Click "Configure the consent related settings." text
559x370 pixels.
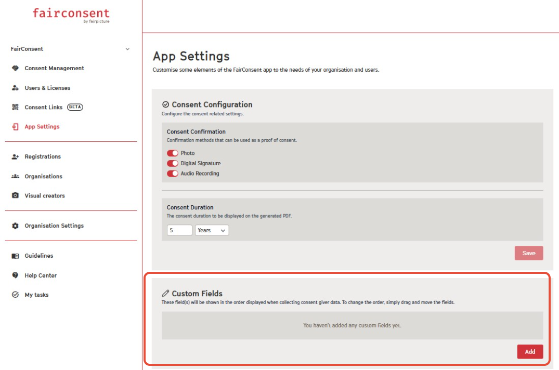[202, 114]
